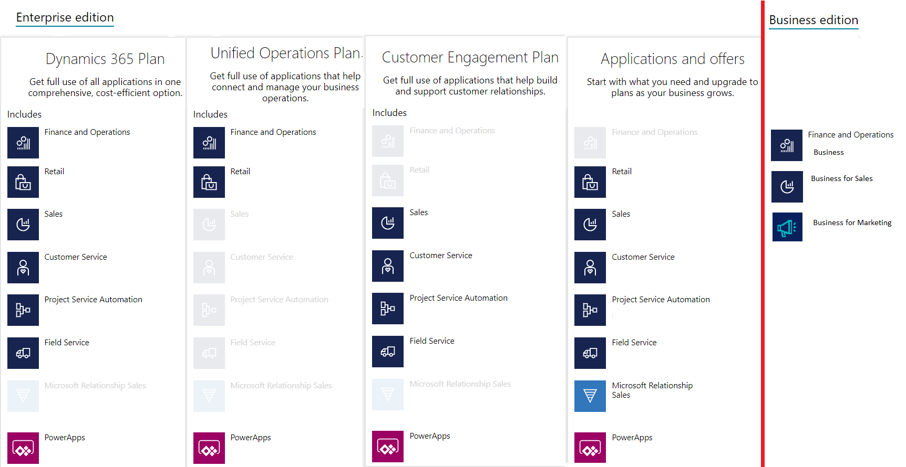Select the Unified Operations Plan title
Screen dimensions: 906x467
tap(286, 53)
